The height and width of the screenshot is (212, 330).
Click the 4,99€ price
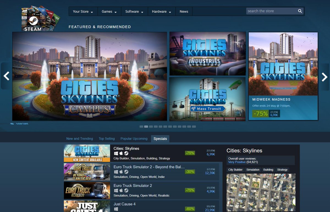tap(211, 192)
